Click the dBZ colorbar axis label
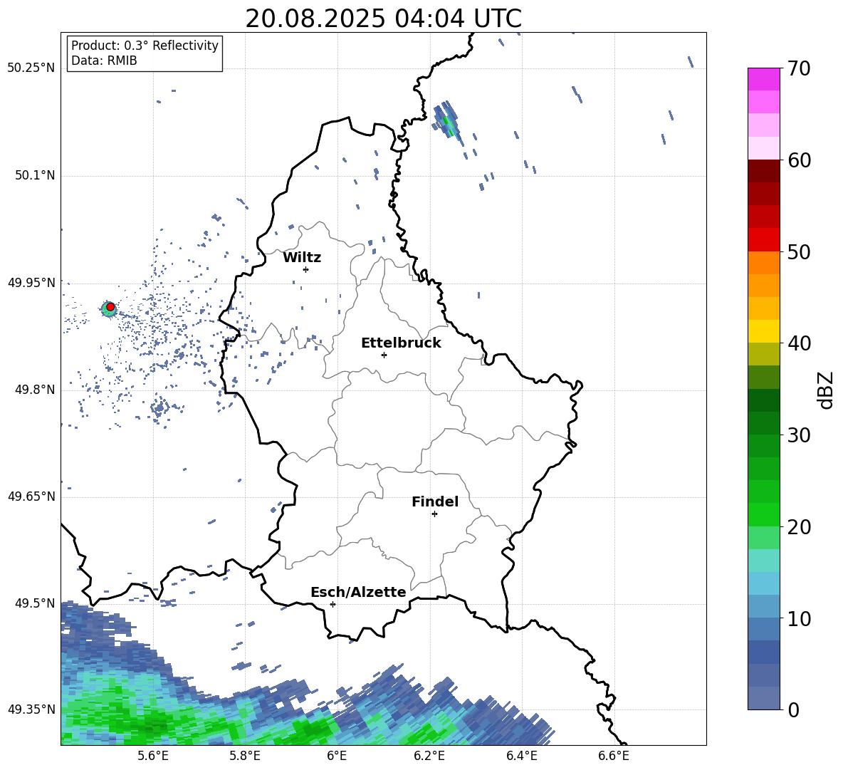The width and height of the screenshot is (843, 770). coord(826,390)
